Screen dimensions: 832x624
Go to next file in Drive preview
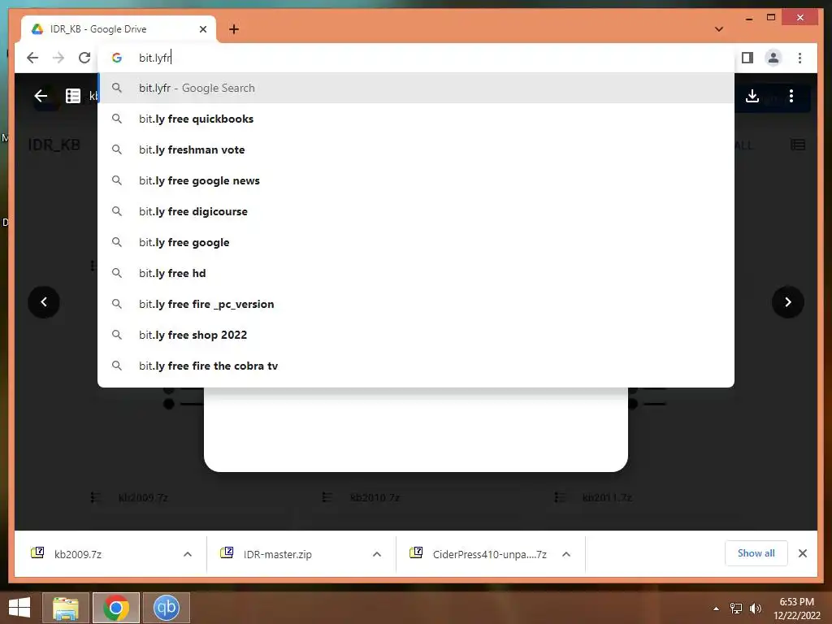788,302
